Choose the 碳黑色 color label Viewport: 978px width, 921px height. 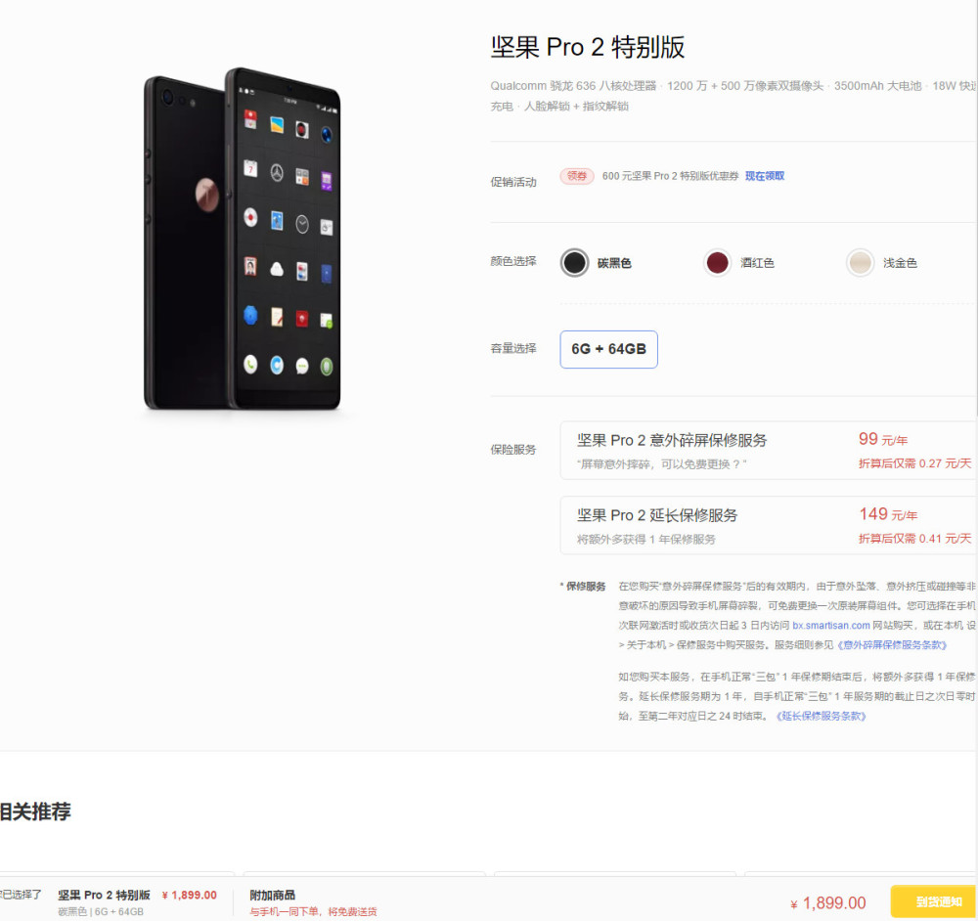[x=614, y=263]
